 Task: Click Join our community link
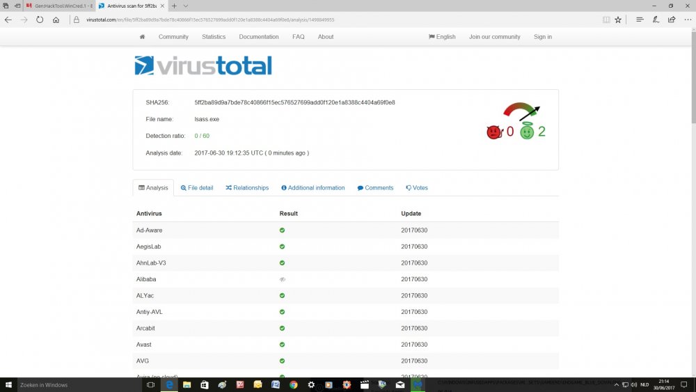click(x=494, y=37)
